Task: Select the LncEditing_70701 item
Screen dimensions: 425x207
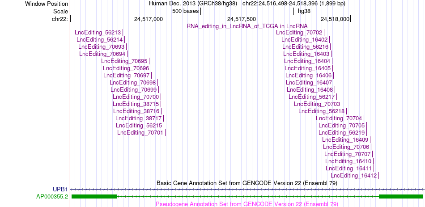Action: click(140, 132)
